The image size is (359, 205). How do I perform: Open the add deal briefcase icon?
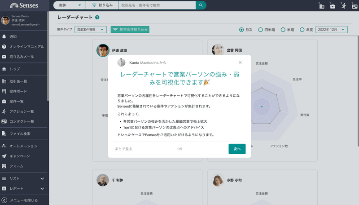[x=332, y=5]
